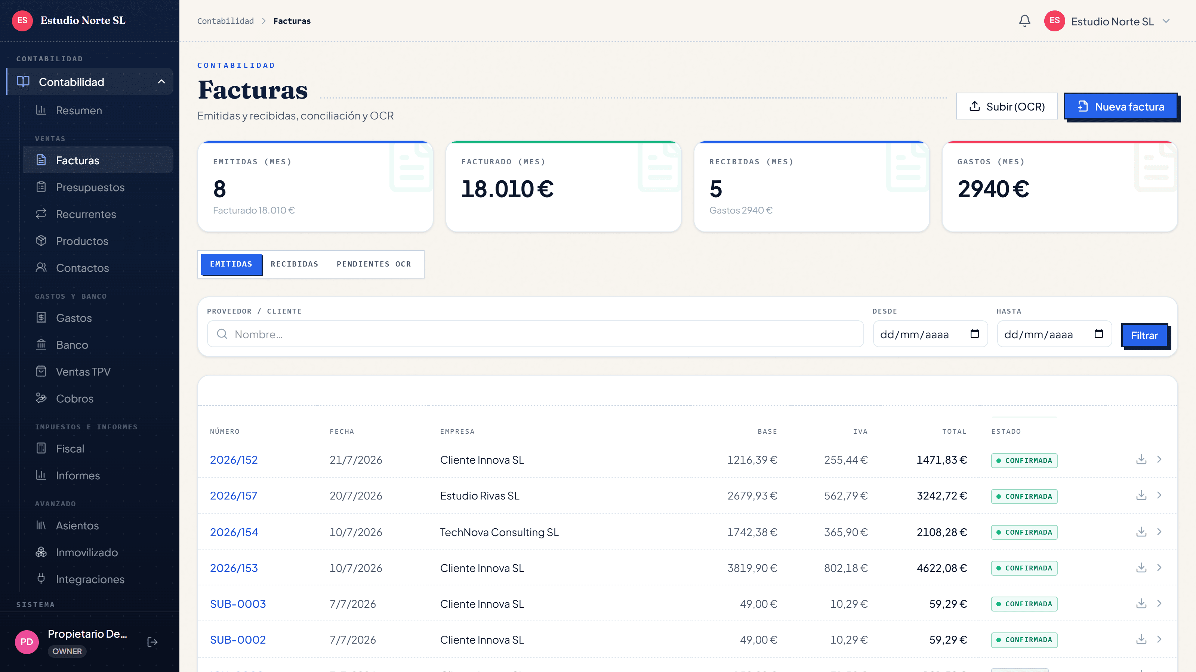Open Facturas in the sidebar
Image resolution: width=1196 pixels, height=672 pixels.
(x=98, y=161)
